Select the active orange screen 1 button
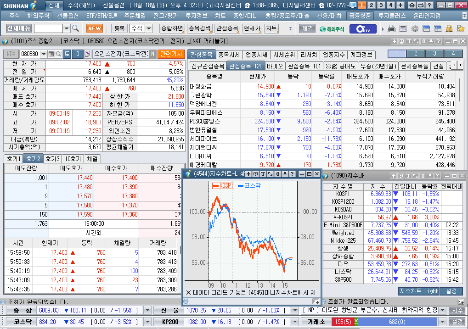 [x=362, y=5]
